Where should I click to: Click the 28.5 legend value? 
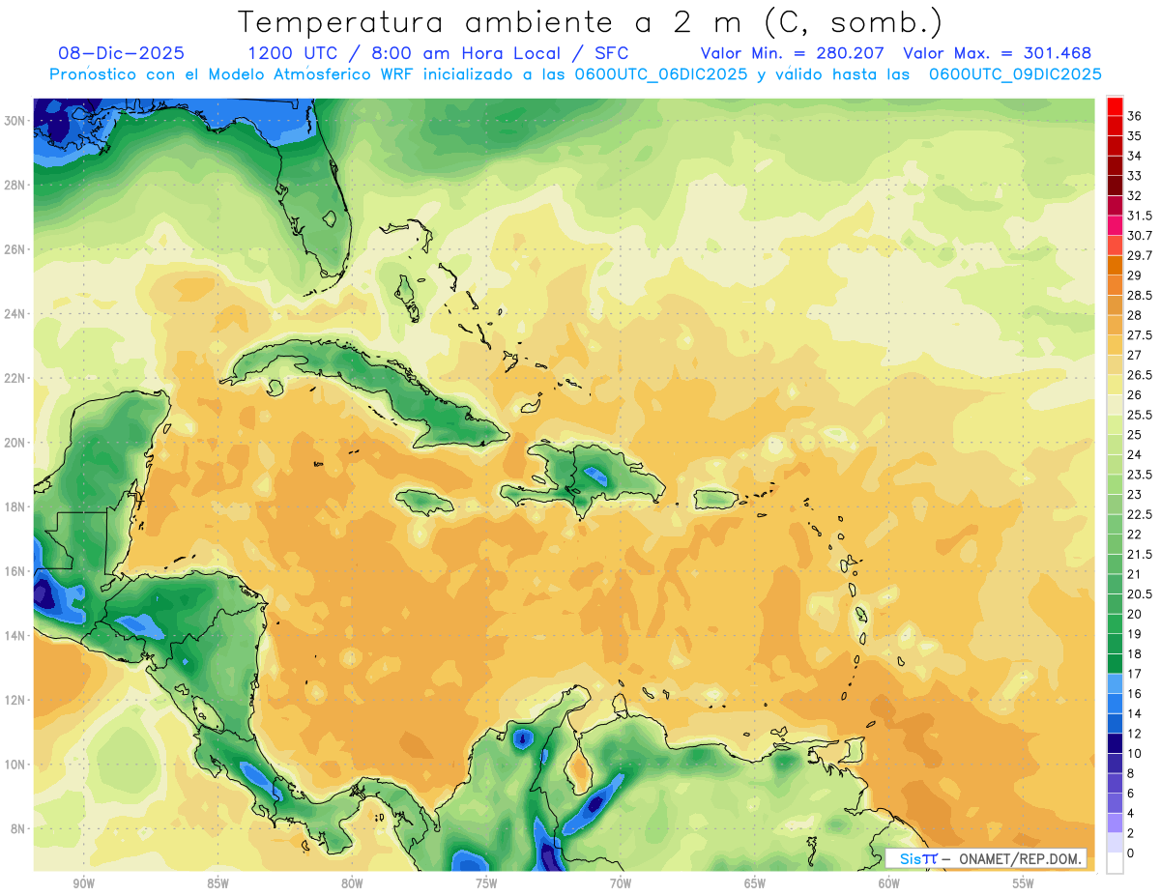1141,295
